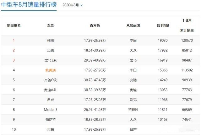201x135 pixels.
Task: Click August sales value 16919
Action: click(163, 60)
